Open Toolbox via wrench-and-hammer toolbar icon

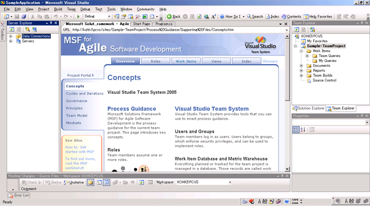(138, 17)
